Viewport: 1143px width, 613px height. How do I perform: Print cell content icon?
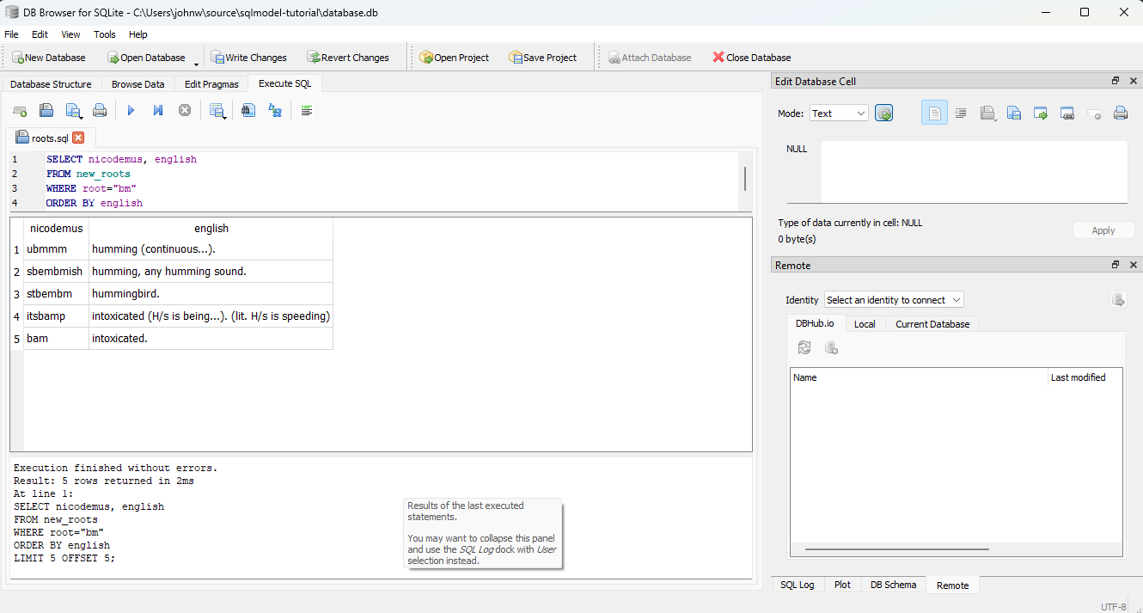coord(1121,113)
